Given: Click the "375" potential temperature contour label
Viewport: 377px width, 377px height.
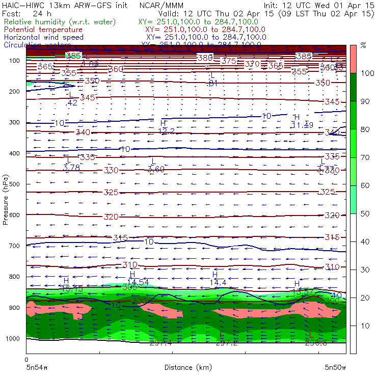Looking at the screenshot, I should (229, 61).
